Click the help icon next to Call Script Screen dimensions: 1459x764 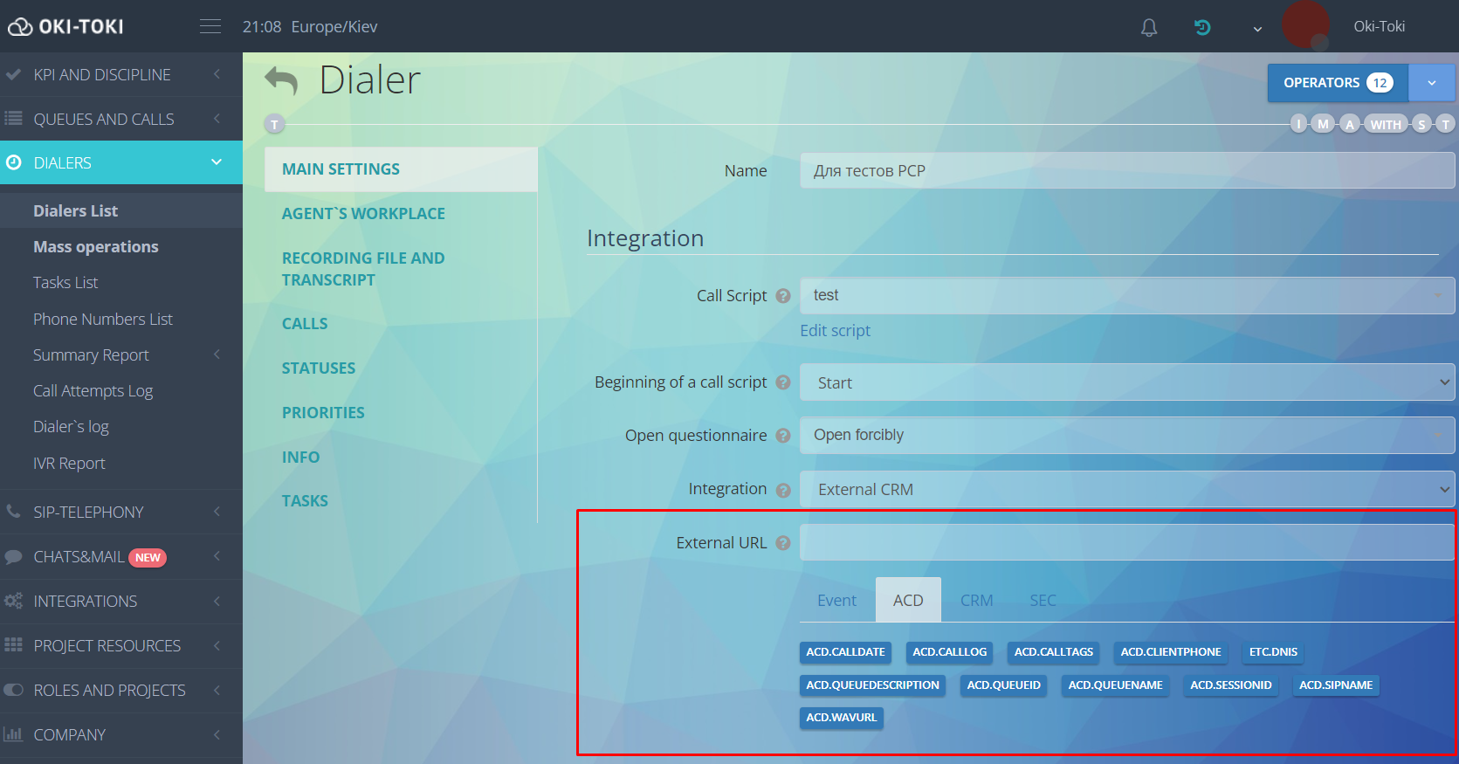pyautogui.click(x=783, y=296)
